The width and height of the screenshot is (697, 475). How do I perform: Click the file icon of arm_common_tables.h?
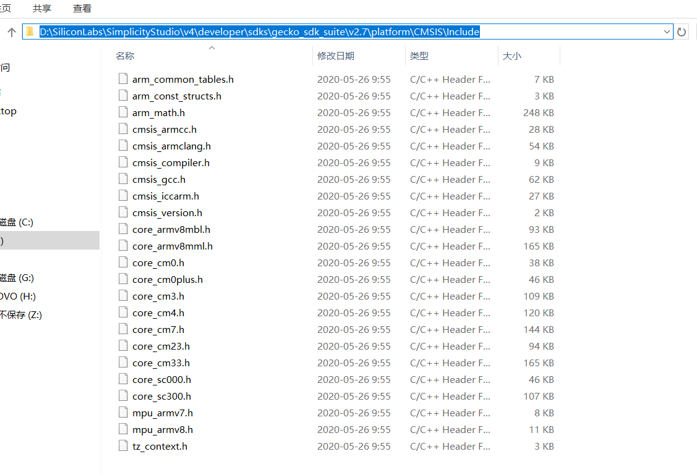tap(123, 79)
